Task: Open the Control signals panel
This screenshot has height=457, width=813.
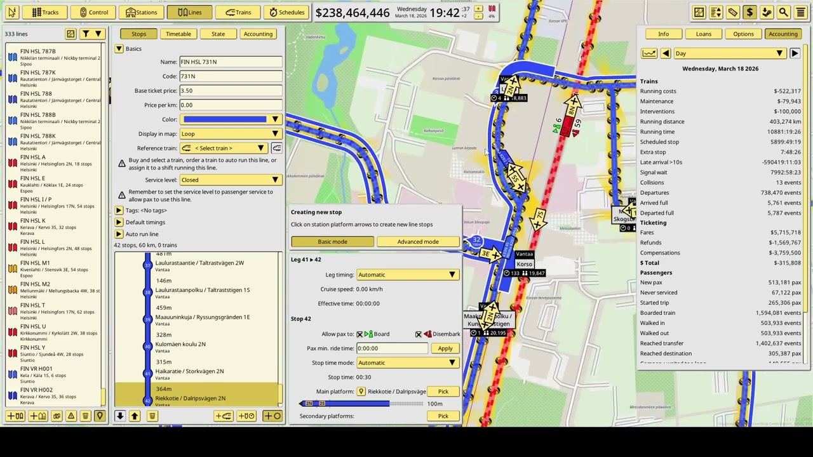Action: [93, 12]
